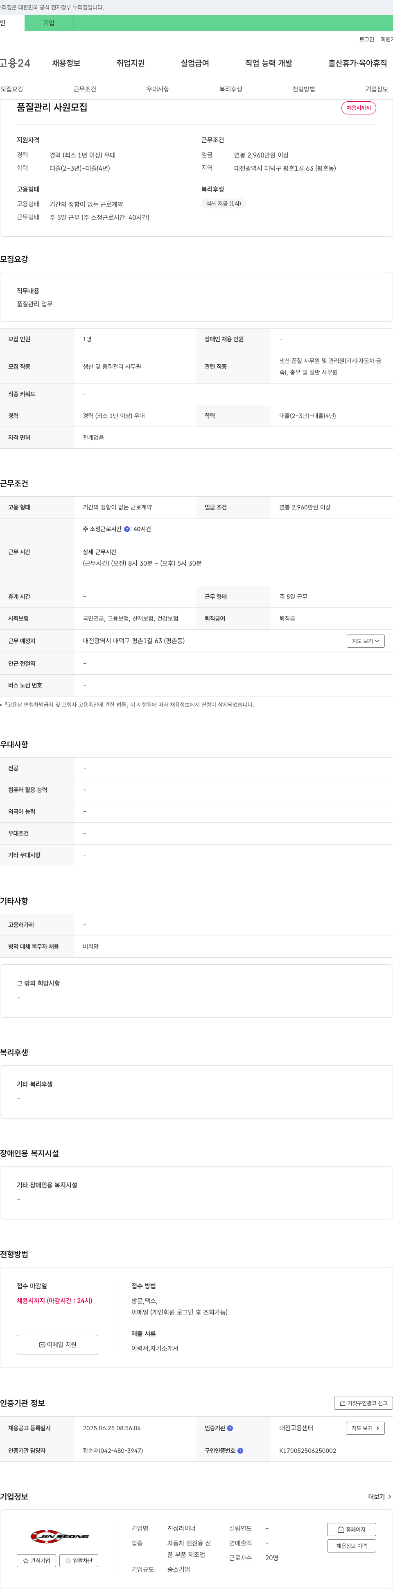Viewport: 393px width, 1589px height.
Task: Select the 퇴직급여 value 퇴직금
Action: click(287, 618)
